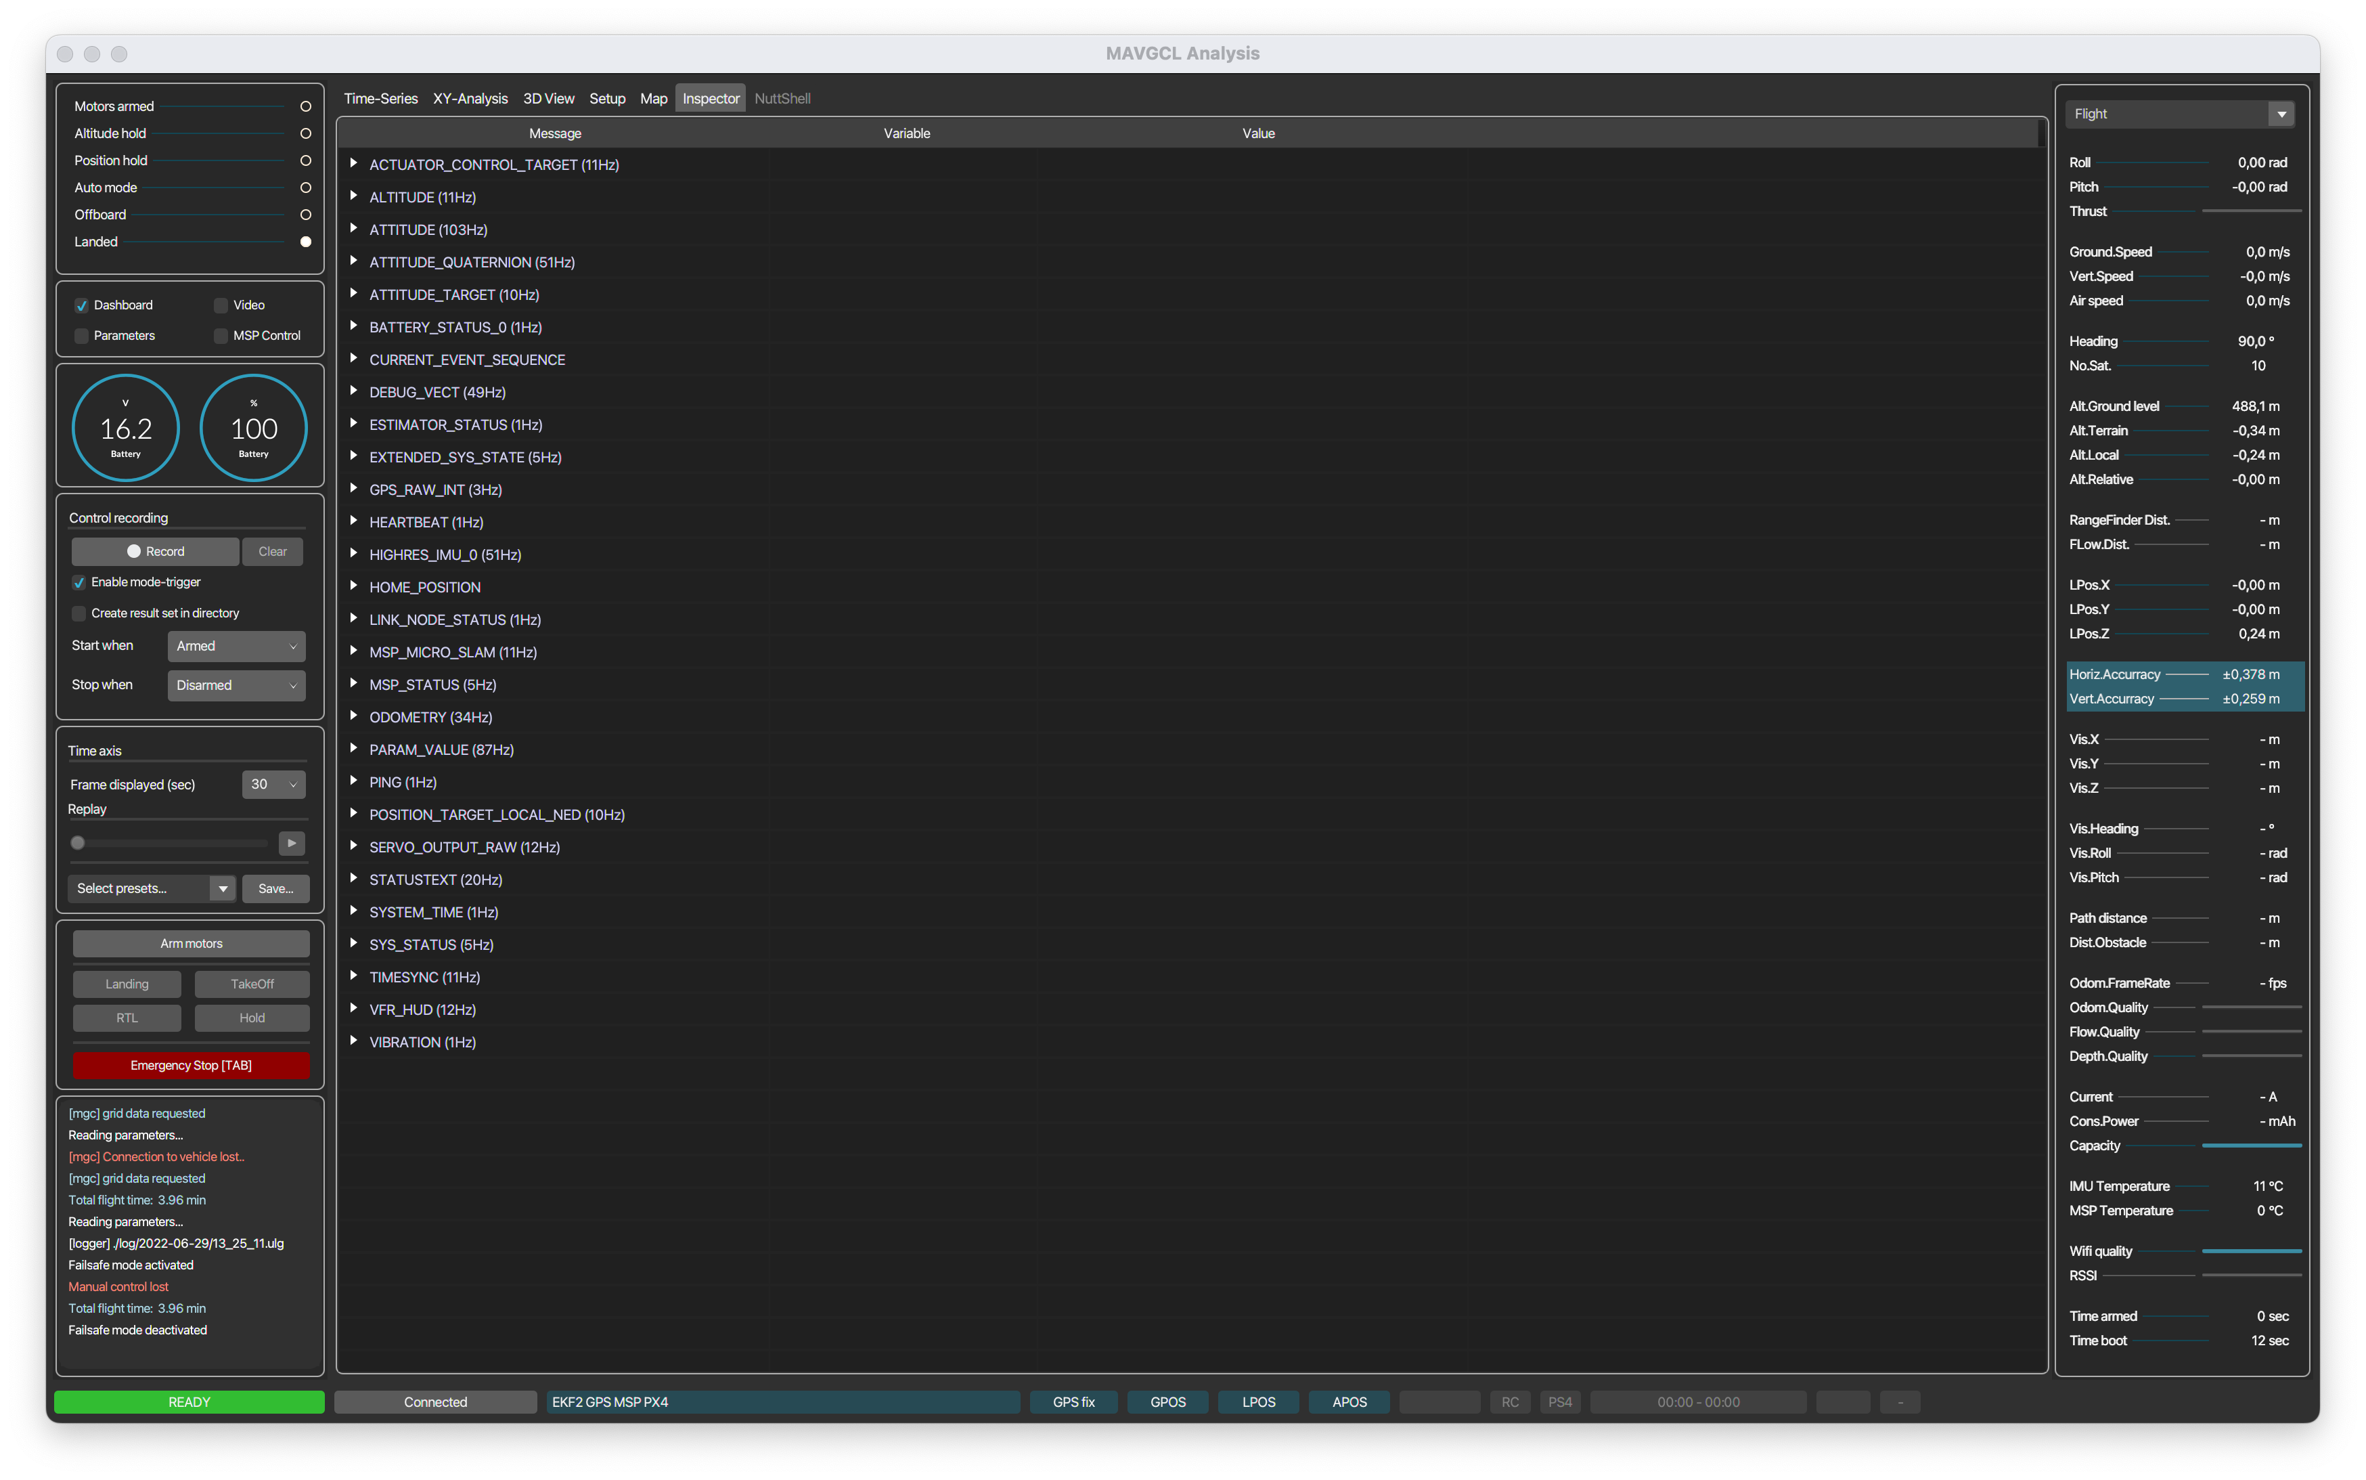Open the Select presets dropdown arrow
2366x1480 pixels.
pyautogui.click(x=222, y=889)
